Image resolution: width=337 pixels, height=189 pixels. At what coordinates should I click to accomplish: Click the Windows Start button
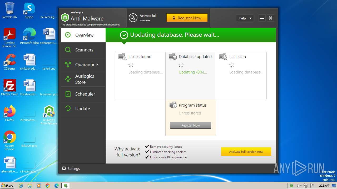[7, 185]
